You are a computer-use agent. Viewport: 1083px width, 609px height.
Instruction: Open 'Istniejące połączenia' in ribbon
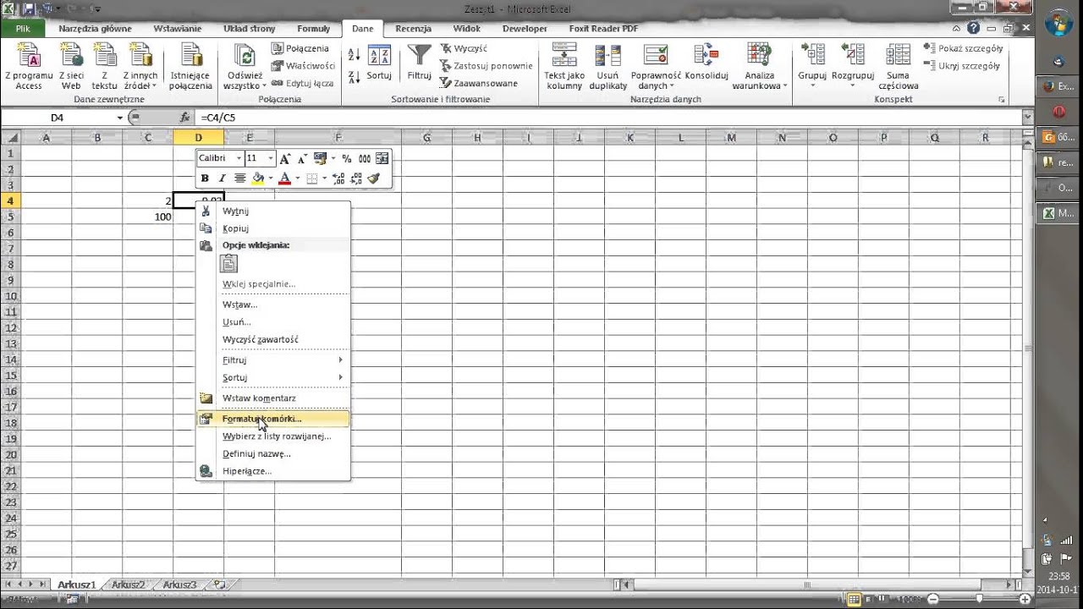(x=190, y=66)
